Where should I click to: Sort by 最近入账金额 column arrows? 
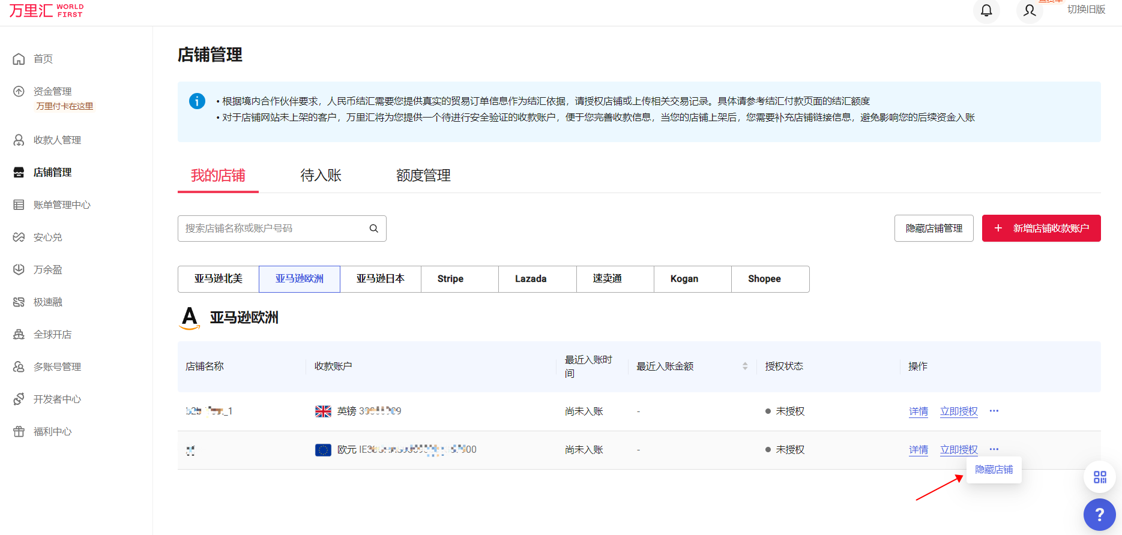click(745, 366)
